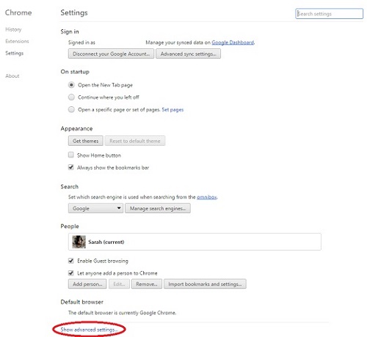Open Extensions in the Chrome sidebar
367x337 pixels.
[x=17, y=41]
